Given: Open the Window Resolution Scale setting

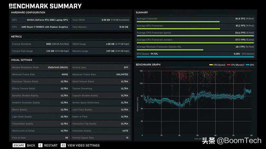Looking at the screenshot, I should click(x=40, y=67).
